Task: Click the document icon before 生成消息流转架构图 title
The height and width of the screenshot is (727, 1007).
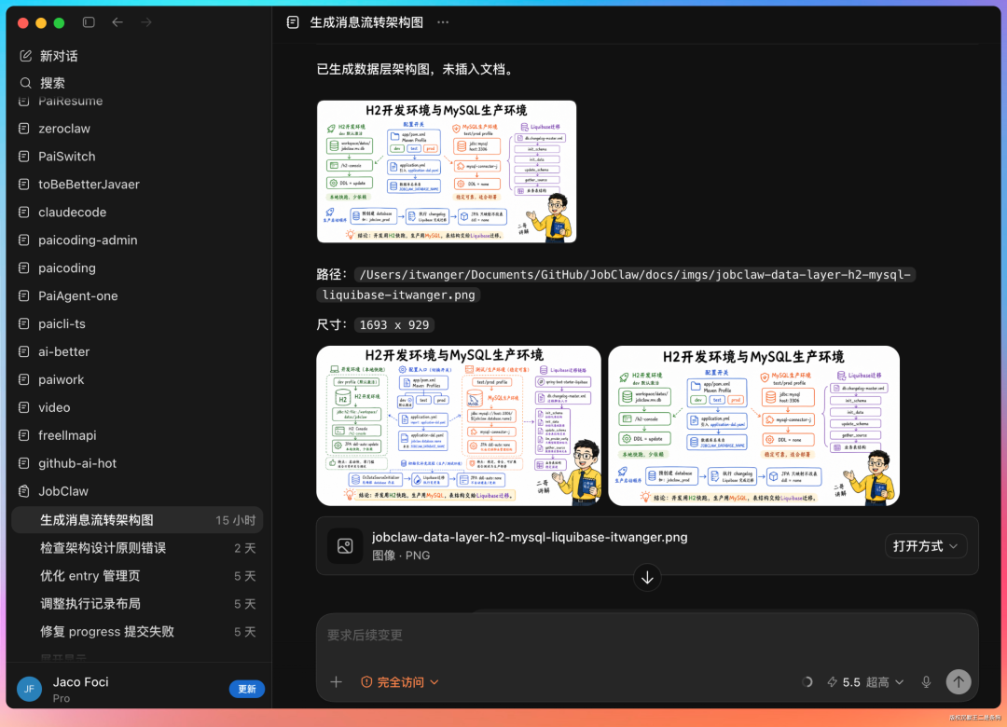Action: pyautogui.click(x=293, y=22)
